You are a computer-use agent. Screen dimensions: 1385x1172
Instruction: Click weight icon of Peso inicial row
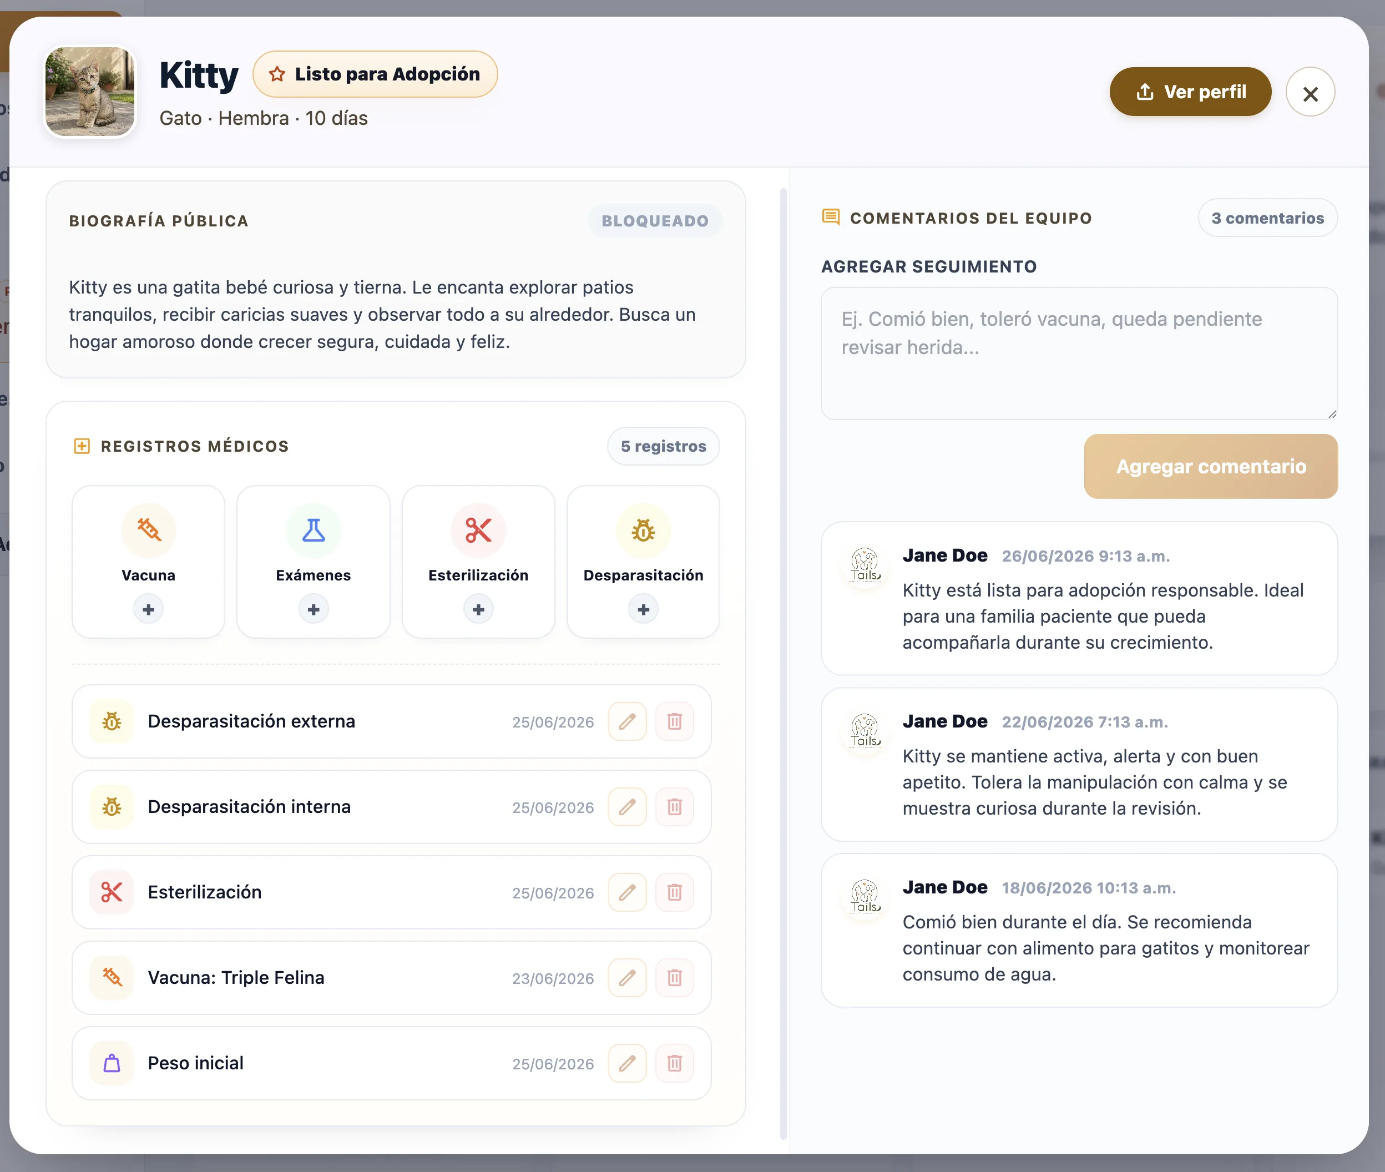pos(112,1064)
